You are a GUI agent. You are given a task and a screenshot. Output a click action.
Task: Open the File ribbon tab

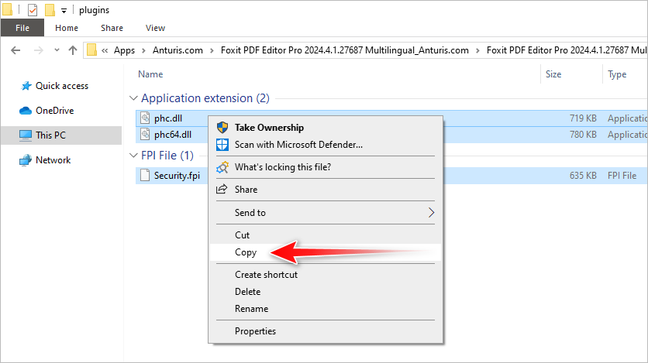tap(22, 28)
